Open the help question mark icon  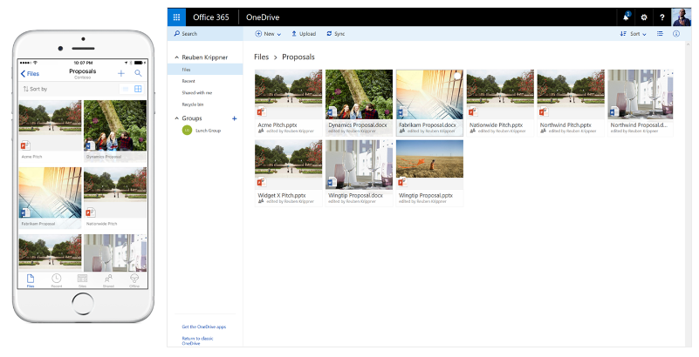[x=662, y=17]
